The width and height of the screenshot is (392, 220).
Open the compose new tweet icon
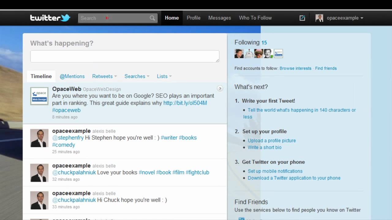302,18
